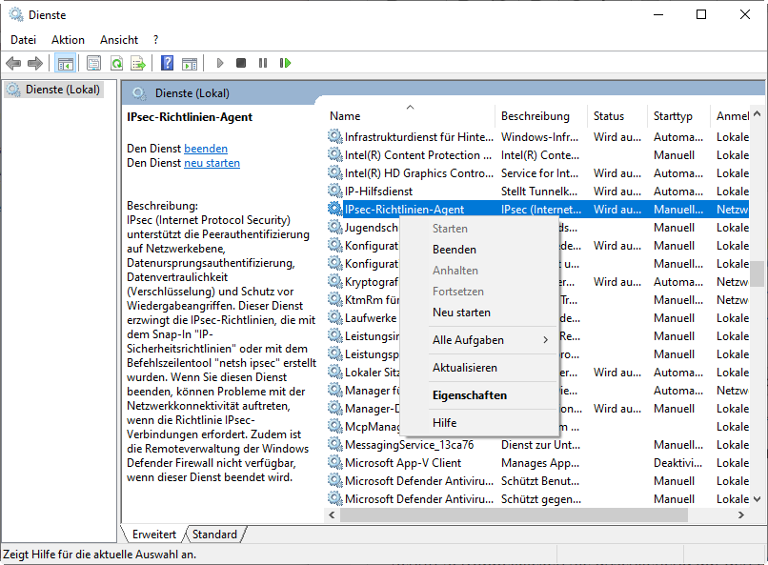The width and height of the screenshot is (768, 565).
Task: Open the Properties toolbar icon
Action: 93,63
